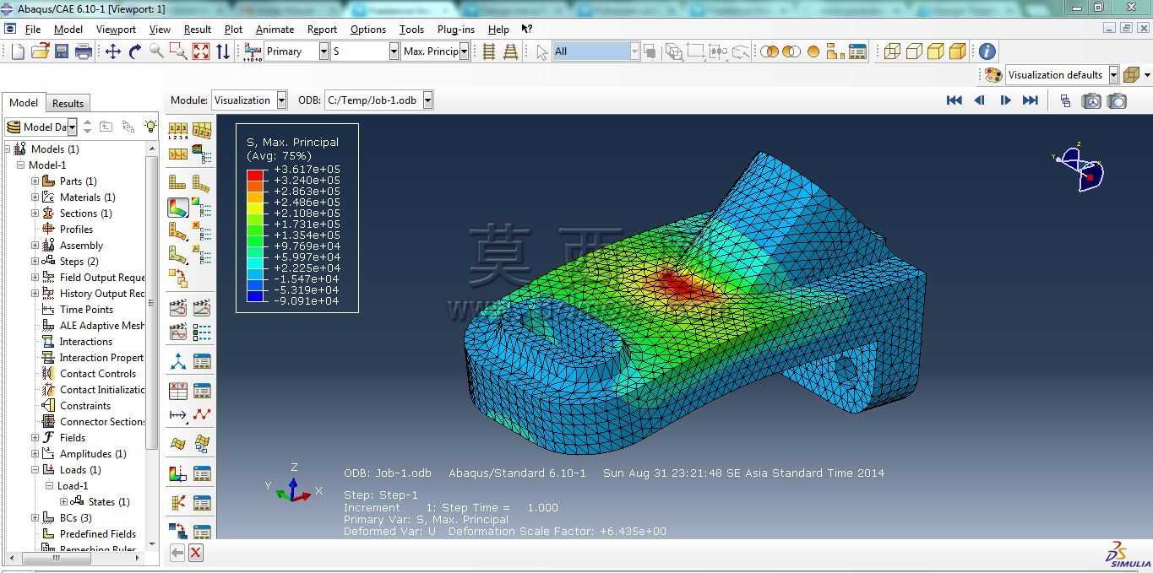Toggle the model tree lightbulb filter icon
The width and height of the screenshot is (1153, 573).
click(150, 127)
